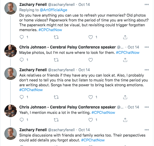The image size is (154, 146).
Task: Reply to Chris's tweet mentioning music
Action: pos(22,120)
